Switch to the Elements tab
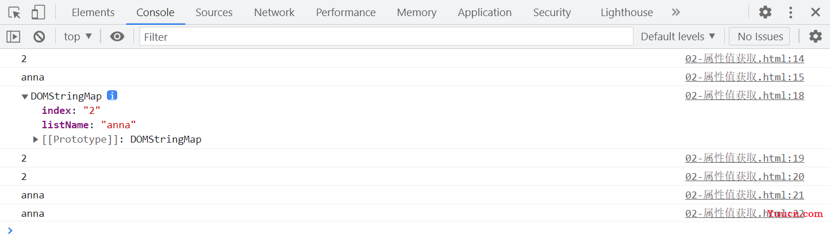 [93, 12]
